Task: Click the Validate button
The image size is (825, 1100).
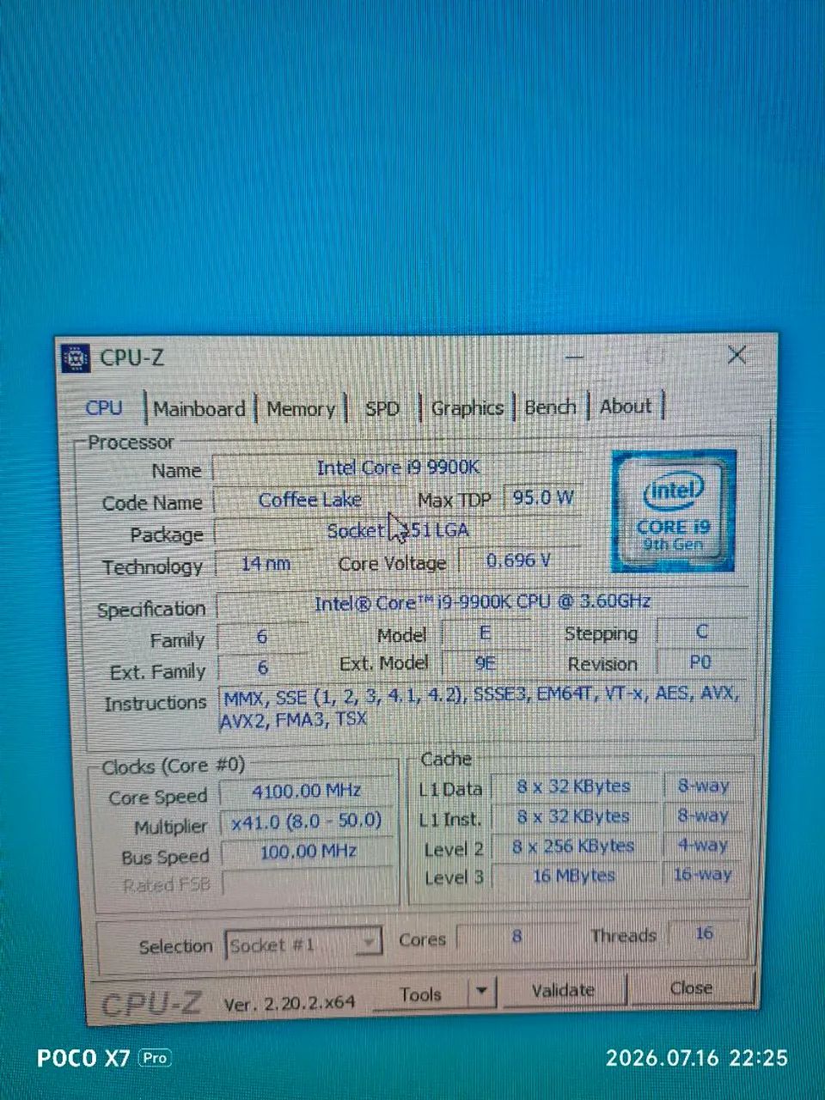Action: [x=563, y=991]
